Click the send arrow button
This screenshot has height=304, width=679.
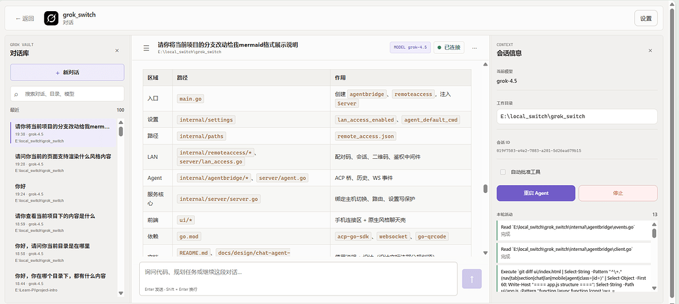pyautogui.click(x=472, y=279)
